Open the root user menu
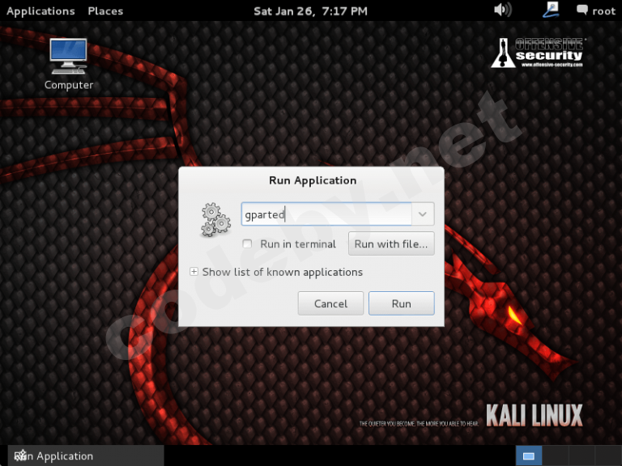This screenshot has height=466, width=622. (x=603, y=11)
